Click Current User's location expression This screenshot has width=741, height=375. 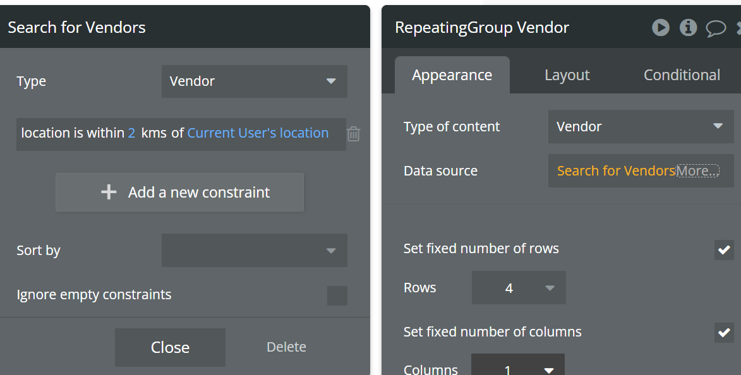(258, 133)
